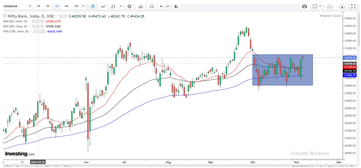Remove the EMA 20 indicator with its X
361x168 pixels.
click(42, 21)
